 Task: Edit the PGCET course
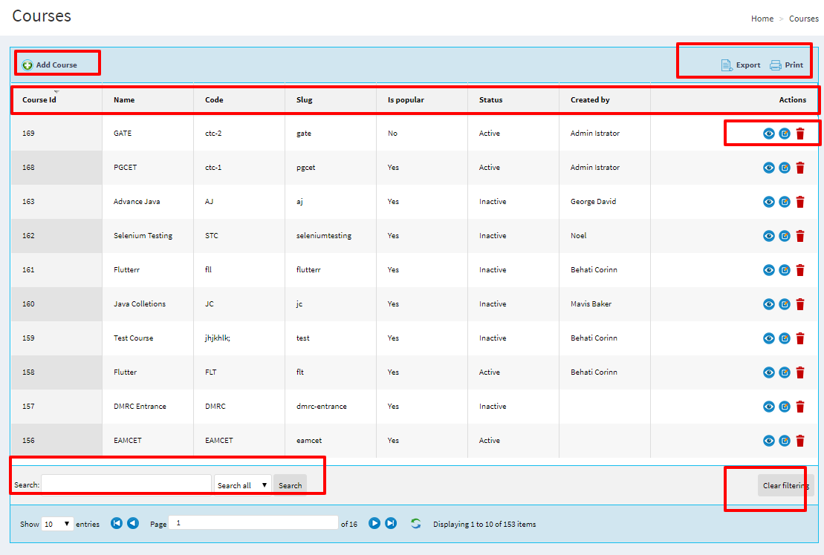[x=785, y=168]
